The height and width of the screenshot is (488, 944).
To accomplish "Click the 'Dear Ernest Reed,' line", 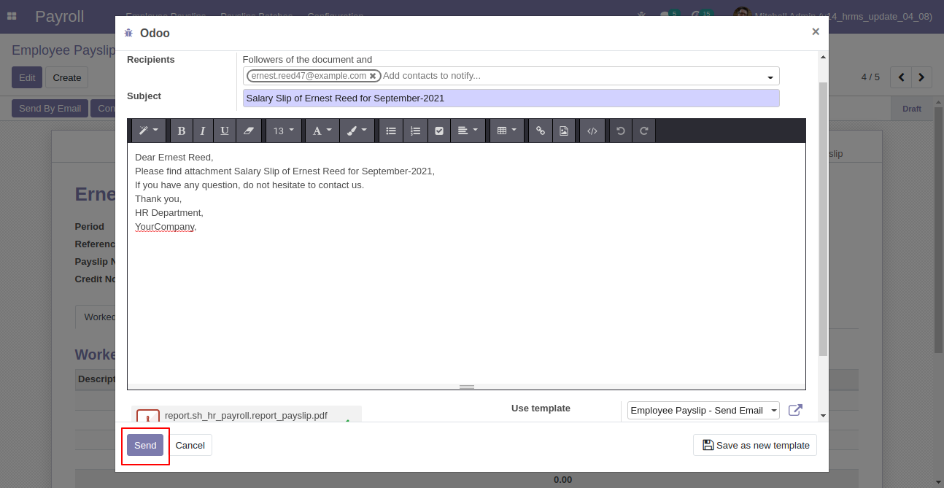I will point(174,157).
